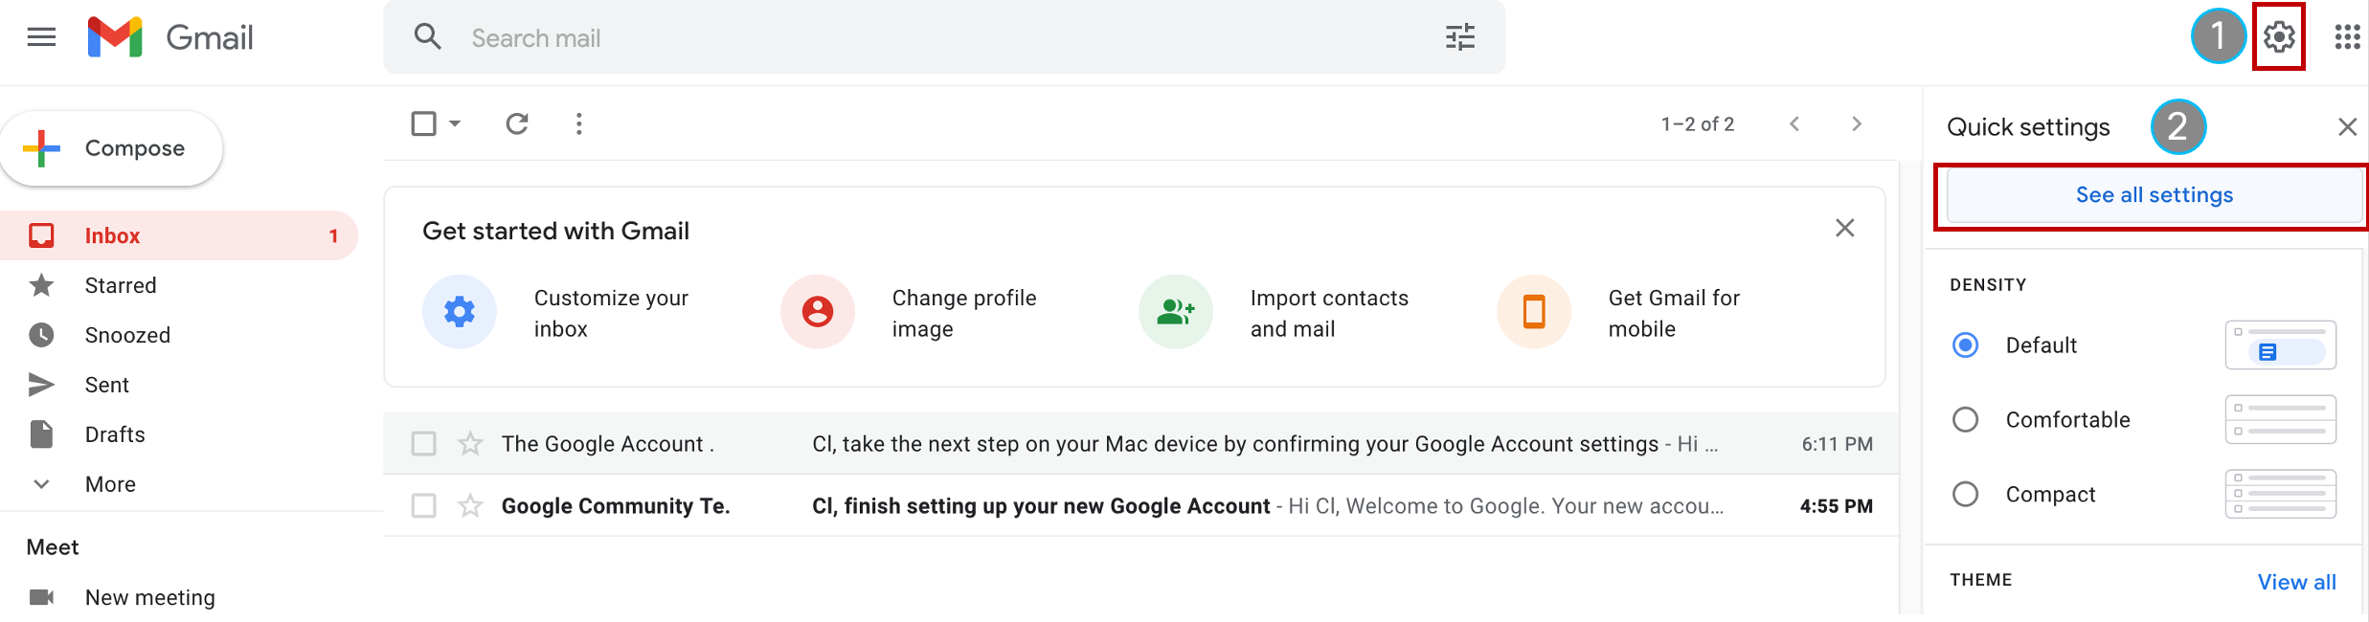Open the Google Account email subject
The image size is (2369, 622).
[1235, 444]
